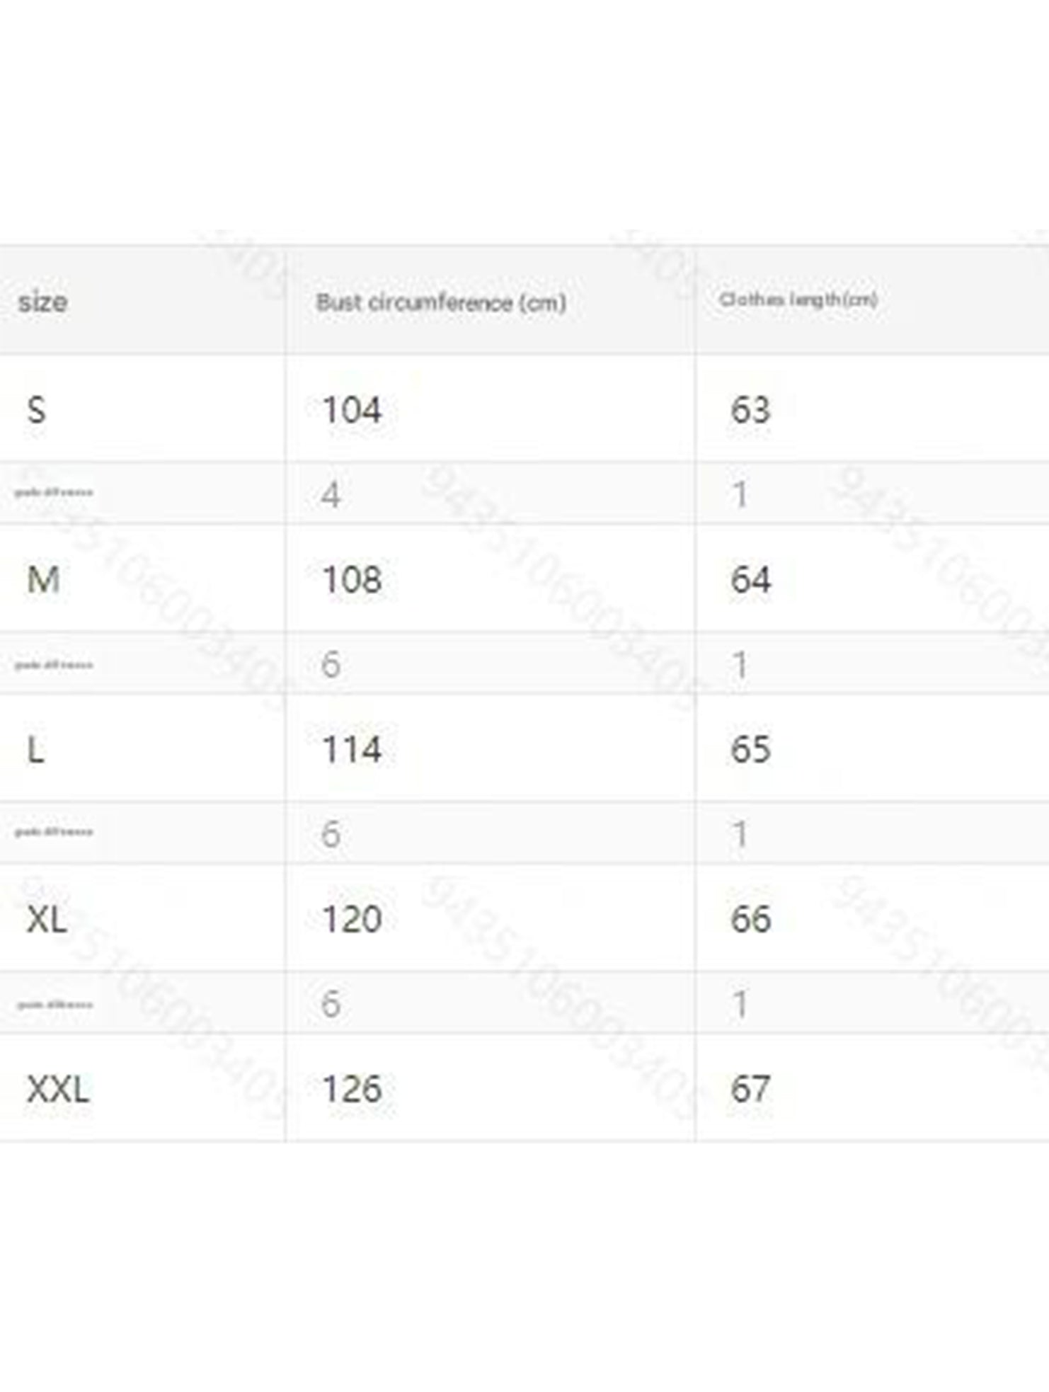The height and width of the screenshot is (1392, 1049).
Task: Select clothes length value 63
Action: [750, 410]
